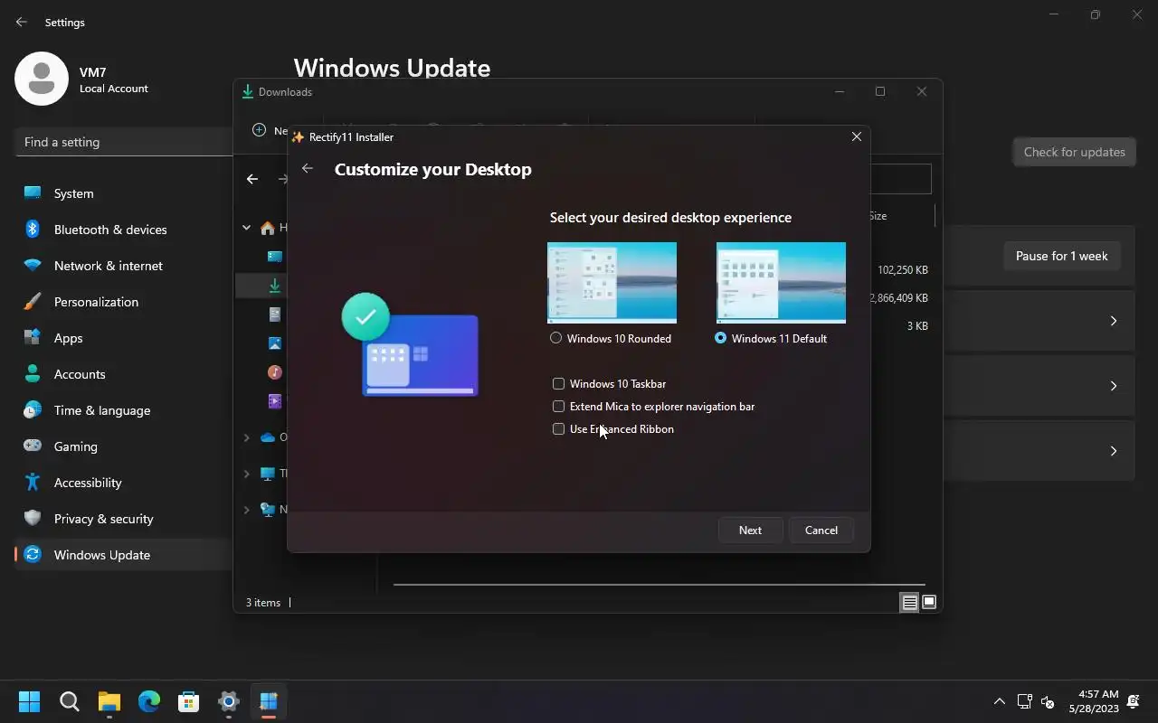Enable Use Enhanced Ribbon checkbox
This screenshot has height=723, width=1158.
click(x=558, y=429)
